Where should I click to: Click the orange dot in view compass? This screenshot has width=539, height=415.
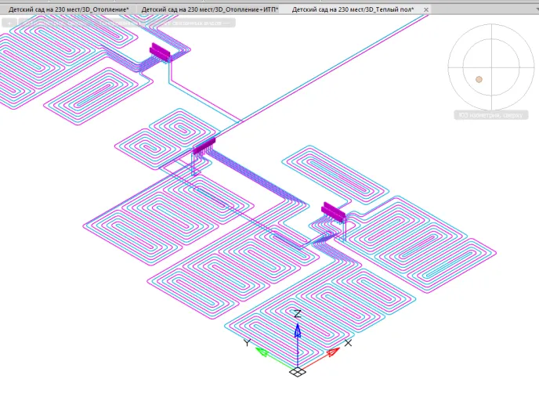[x=479, y=79]
